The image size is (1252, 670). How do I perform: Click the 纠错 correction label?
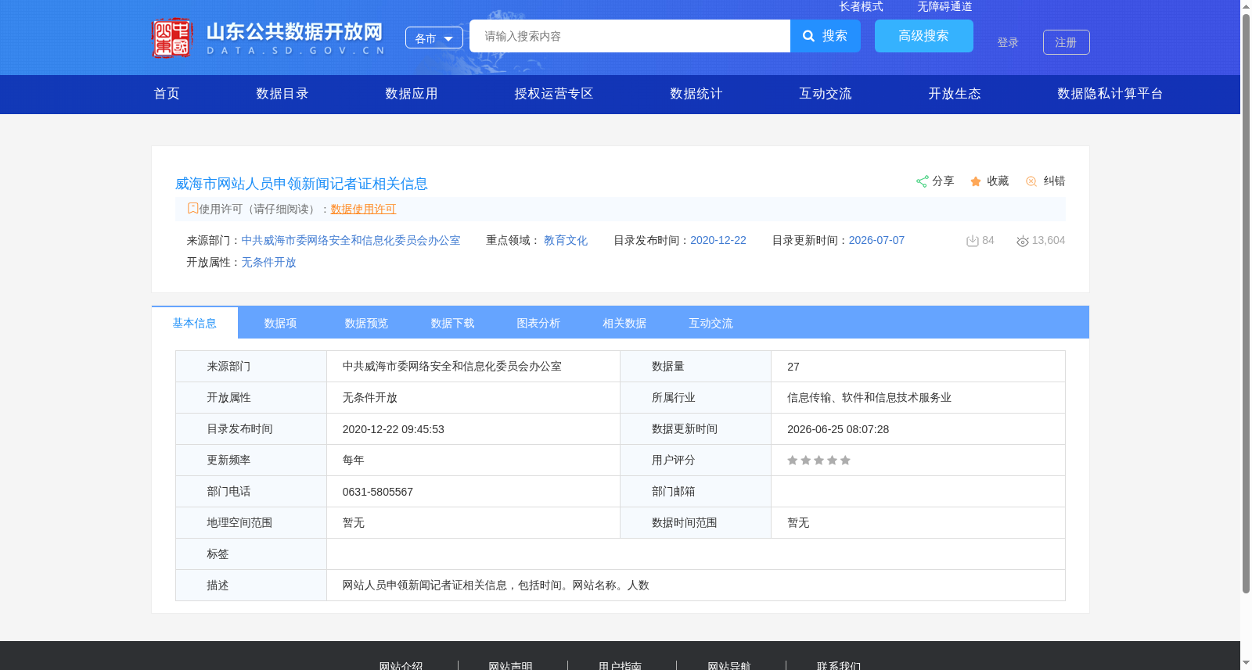coord(1054,181)
